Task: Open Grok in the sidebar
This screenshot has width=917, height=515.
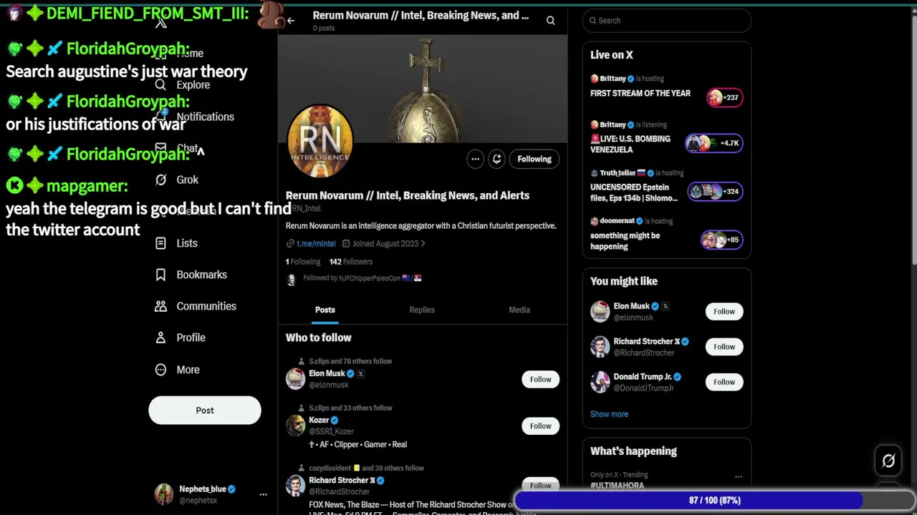Action: point(187,180)
